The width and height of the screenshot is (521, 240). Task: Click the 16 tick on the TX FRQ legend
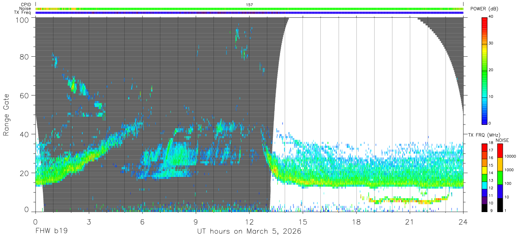[x=491, y=157]
